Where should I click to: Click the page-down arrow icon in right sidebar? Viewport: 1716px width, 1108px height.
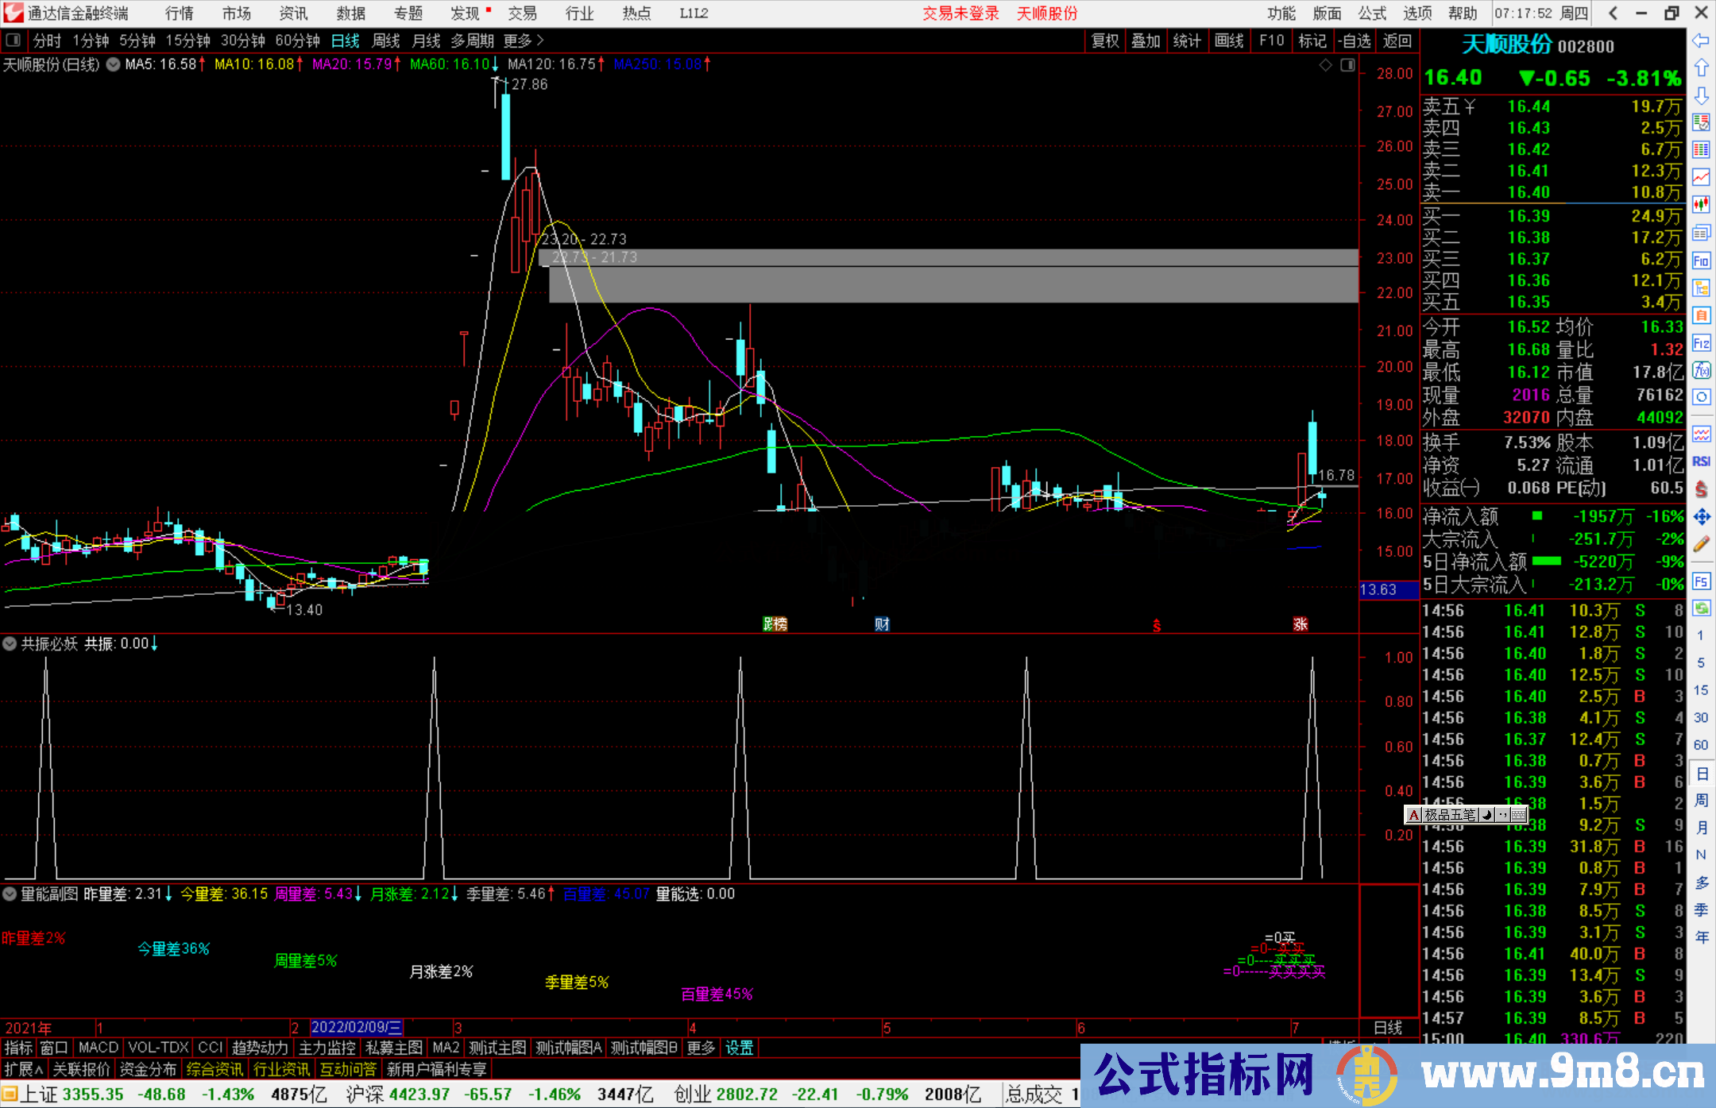[1701, 96]
